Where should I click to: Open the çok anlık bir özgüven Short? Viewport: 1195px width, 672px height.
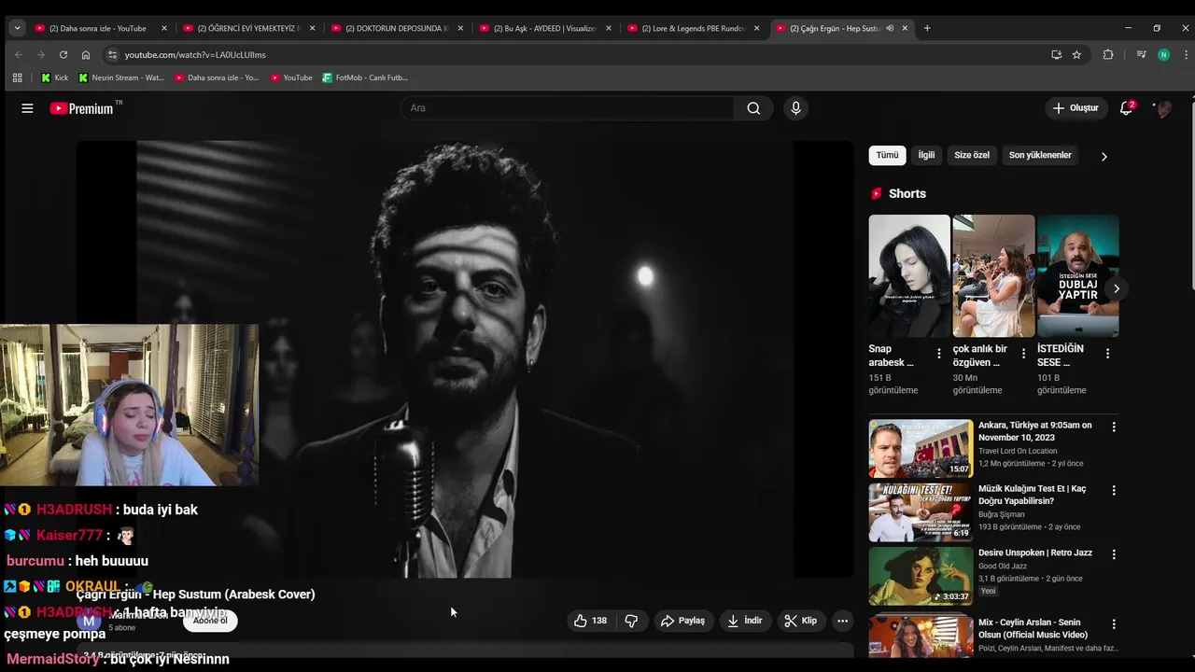click(993, 275)
